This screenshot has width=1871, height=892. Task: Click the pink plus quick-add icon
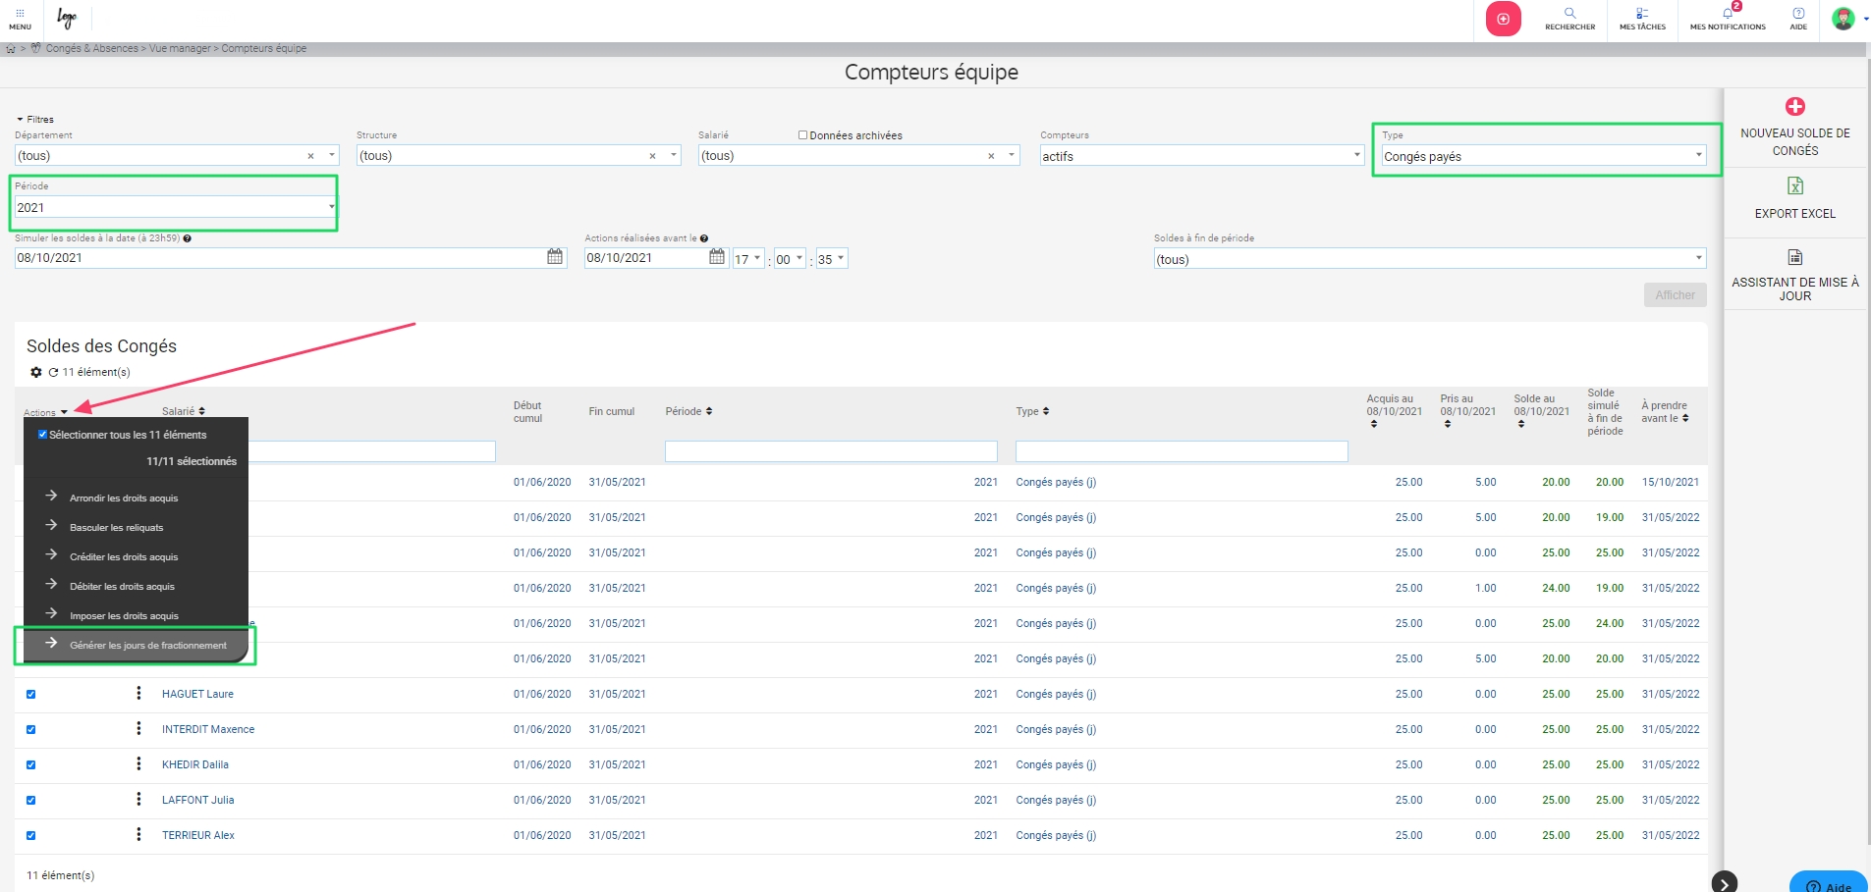click(1503, 19)
